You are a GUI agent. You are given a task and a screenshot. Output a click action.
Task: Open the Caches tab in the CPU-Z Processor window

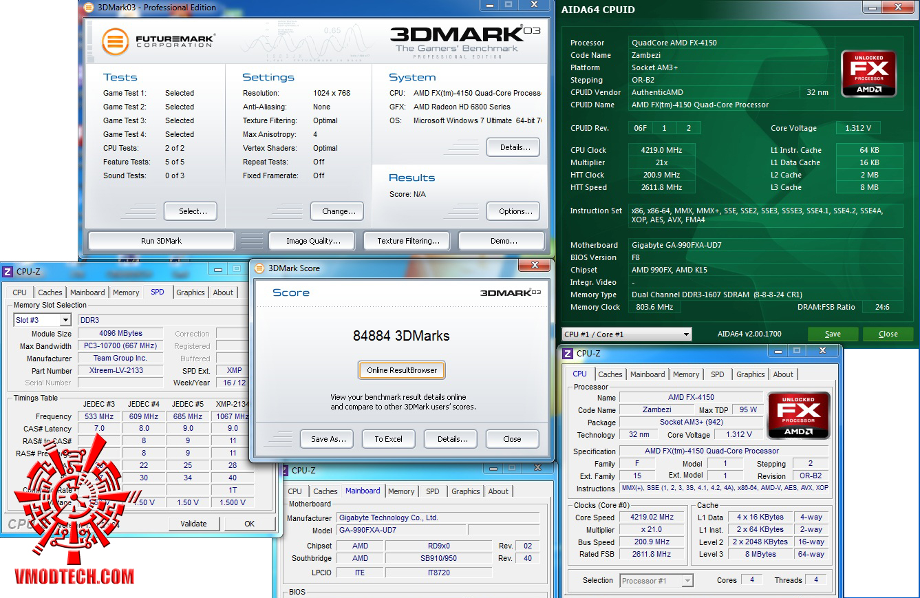[610, 374]
